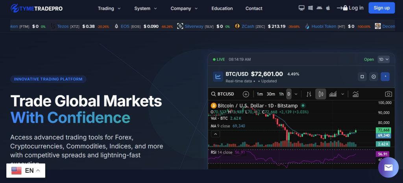Screen dimensions: 403x183
Task: Click the TymeTradePro logo
Action: coord(37,8)
